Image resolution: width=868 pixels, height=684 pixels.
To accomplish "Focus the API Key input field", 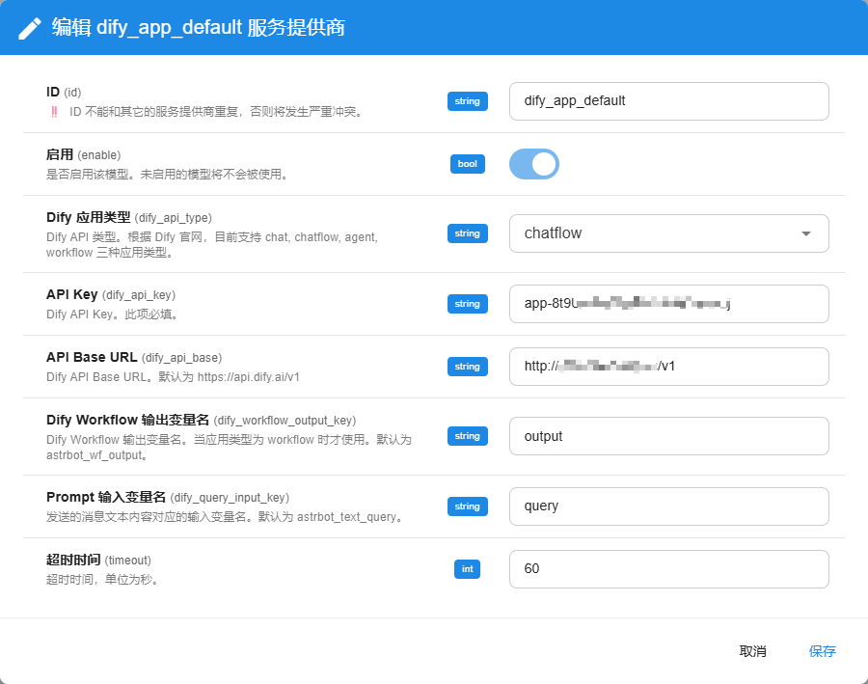I will click(x=668, y=304).
